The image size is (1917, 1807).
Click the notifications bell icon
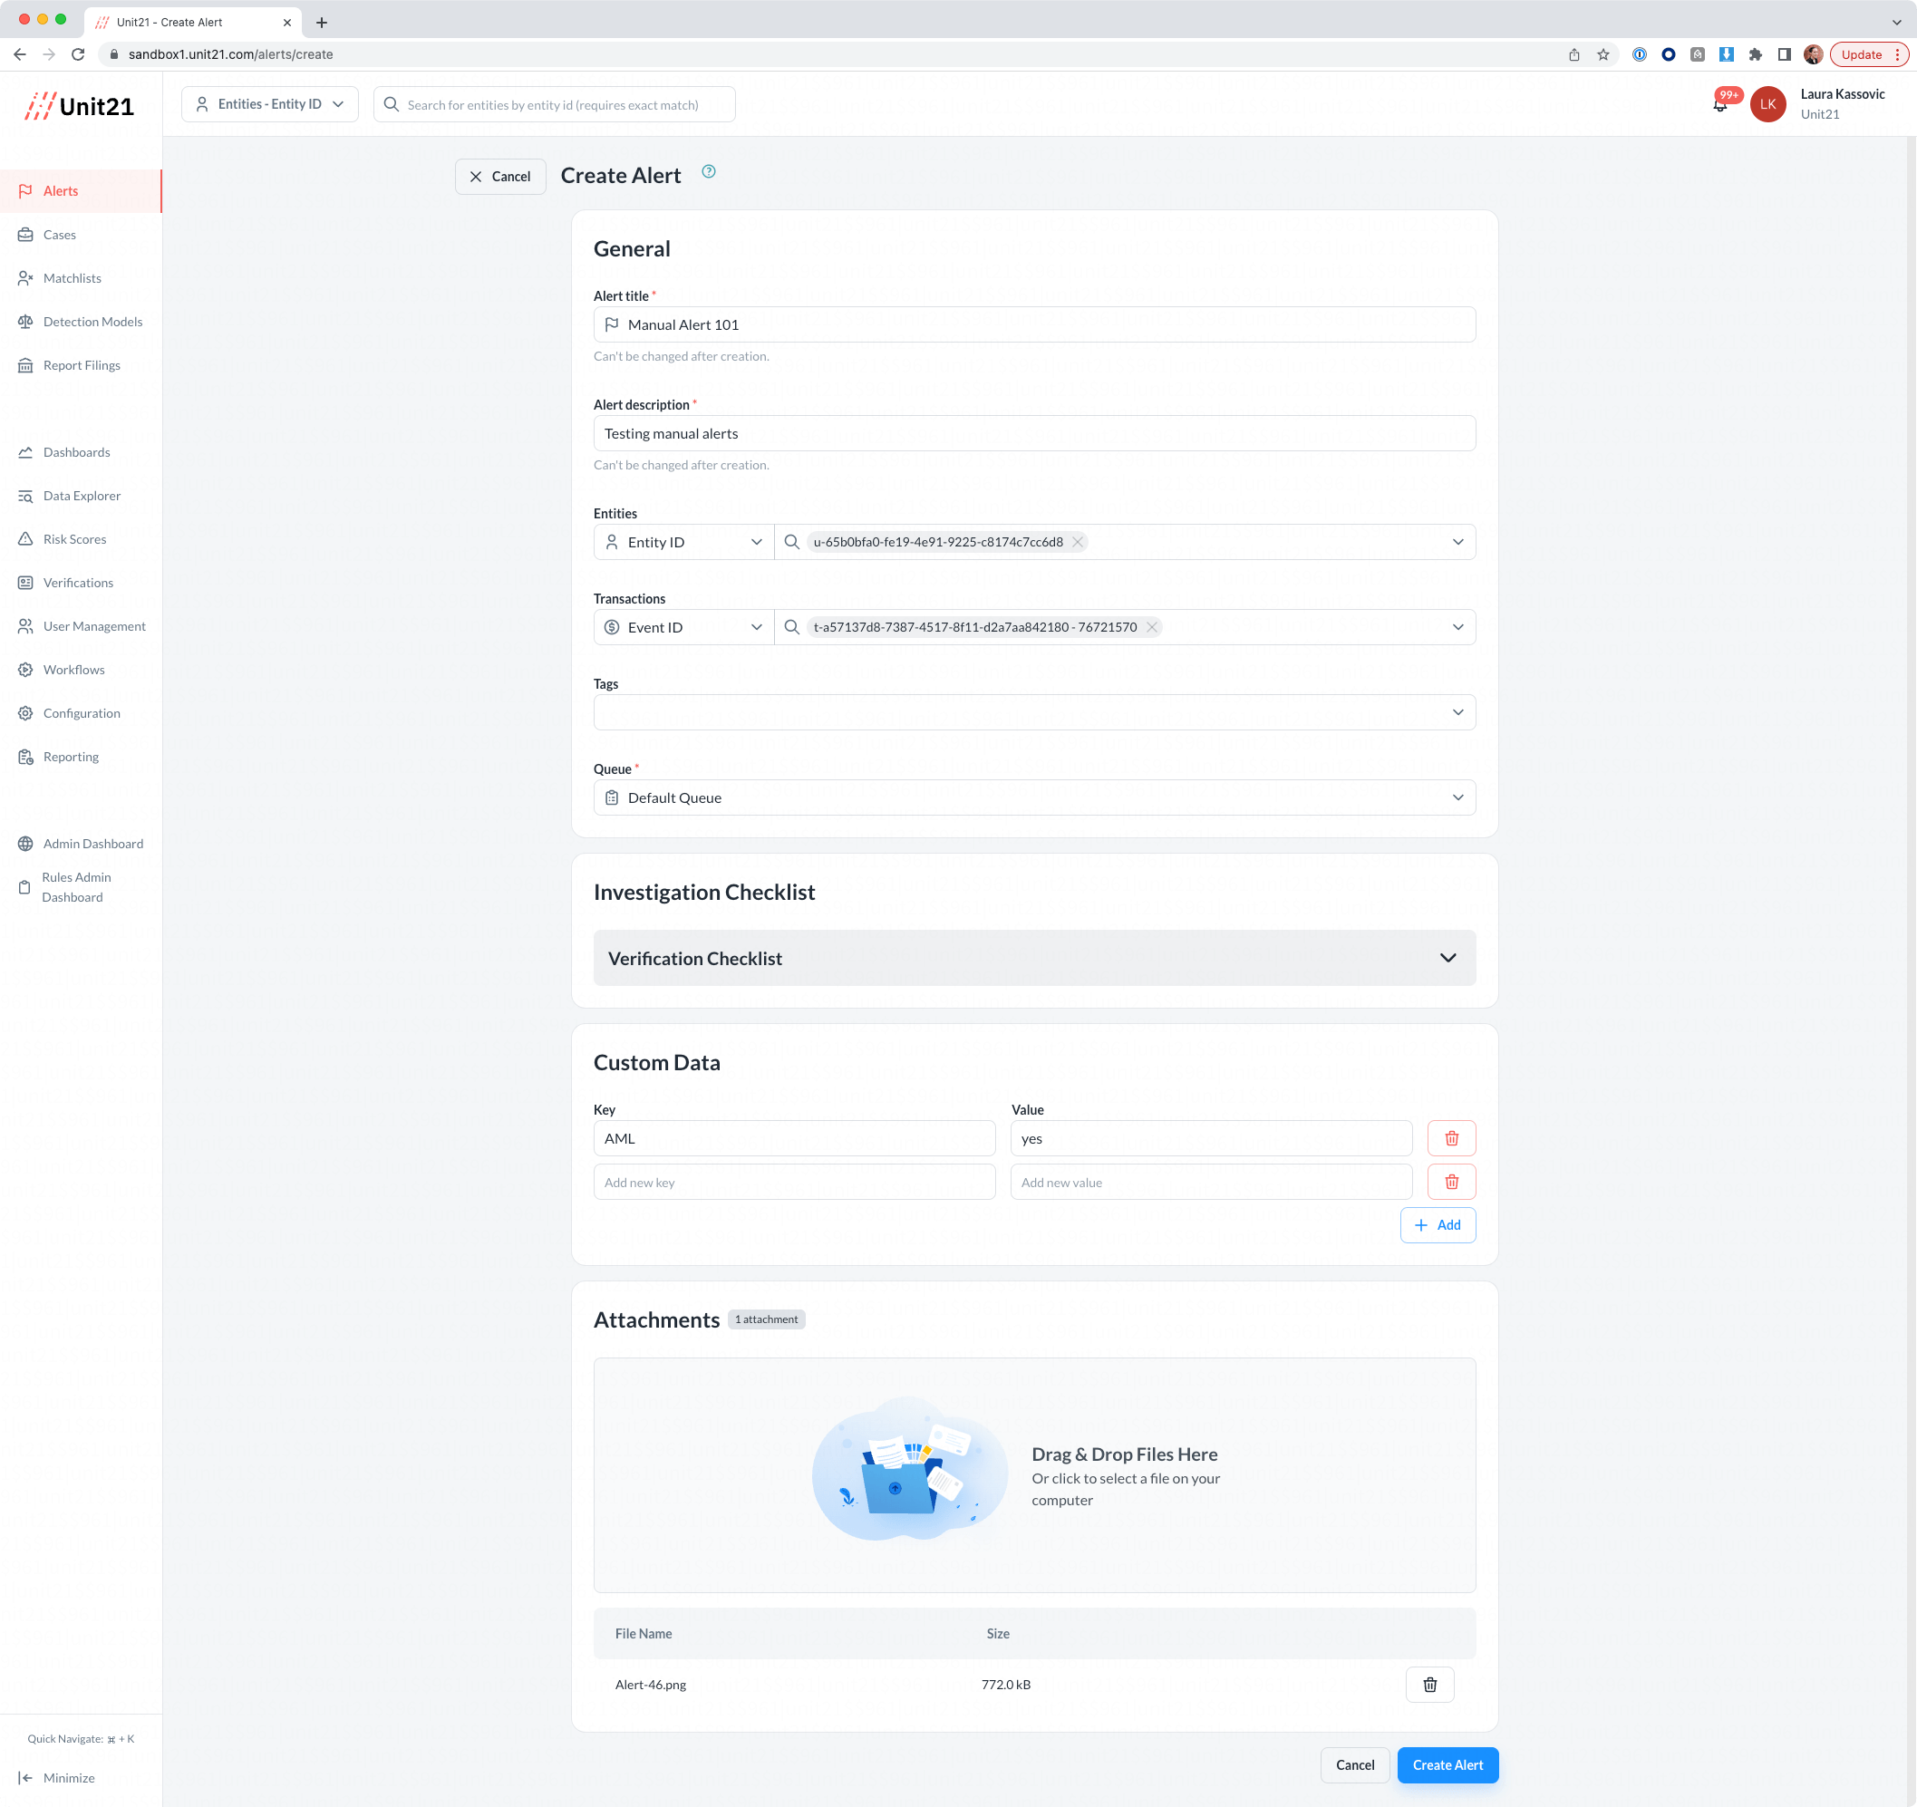(1720, 105)
